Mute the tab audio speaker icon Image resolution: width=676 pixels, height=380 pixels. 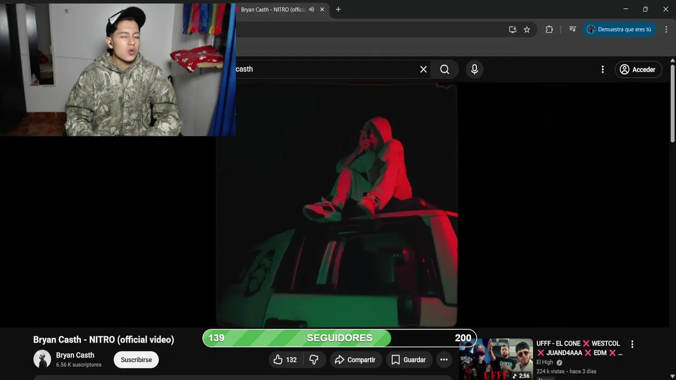coord(312,9)
